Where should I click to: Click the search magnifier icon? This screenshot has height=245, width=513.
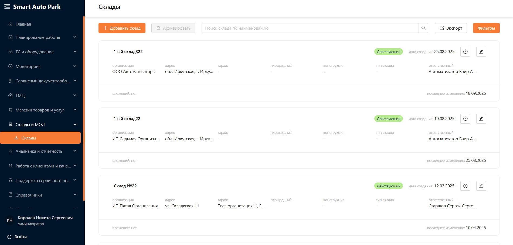423,28
